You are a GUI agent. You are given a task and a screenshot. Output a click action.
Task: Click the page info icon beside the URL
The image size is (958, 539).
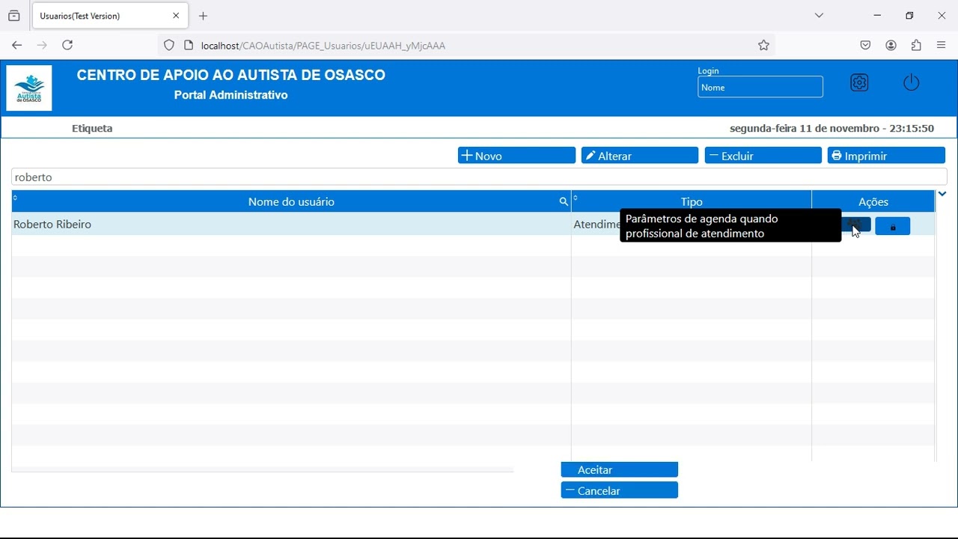(189, 46)
